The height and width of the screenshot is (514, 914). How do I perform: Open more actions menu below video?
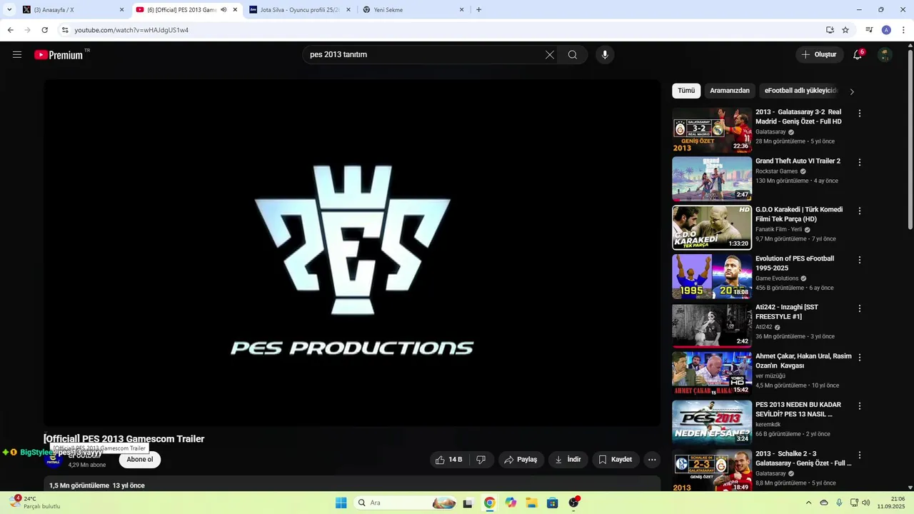(x=652, y=460)
